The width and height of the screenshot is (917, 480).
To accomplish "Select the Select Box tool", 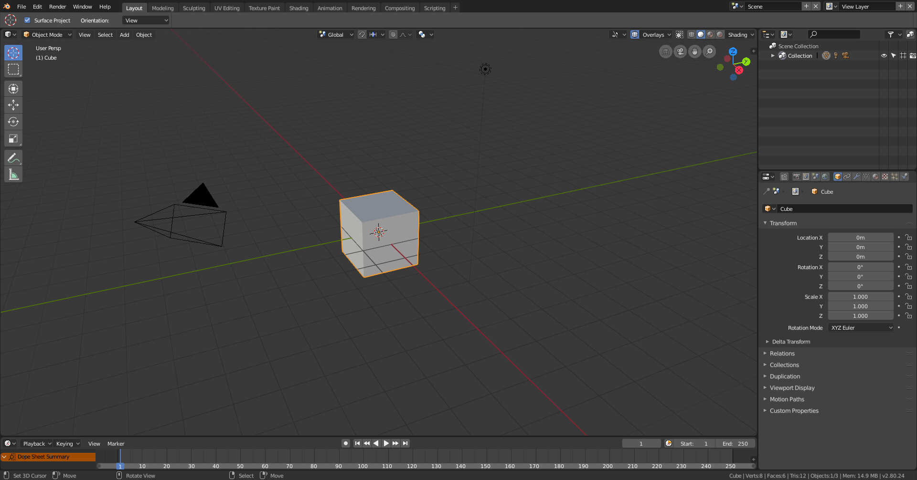I will 13,69.
